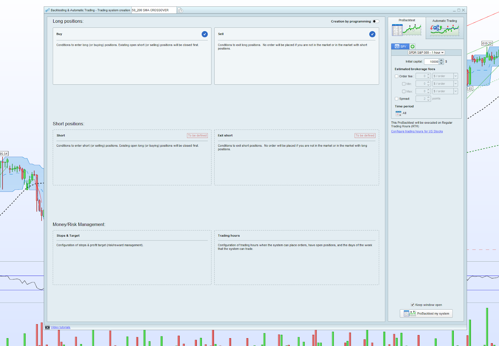Open the Video tutorials link
The image size is (499, 346).
pos(61,327)
